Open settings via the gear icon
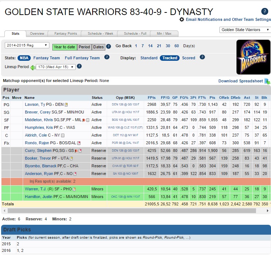Image resolution: width=271 pixels, height=257 pixels. [182, 19]
